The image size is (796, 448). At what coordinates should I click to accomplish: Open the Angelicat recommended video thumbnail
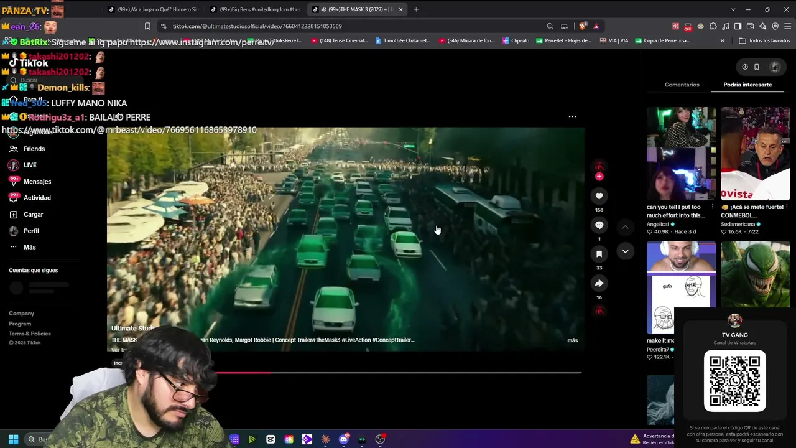(x=681, y=154)
